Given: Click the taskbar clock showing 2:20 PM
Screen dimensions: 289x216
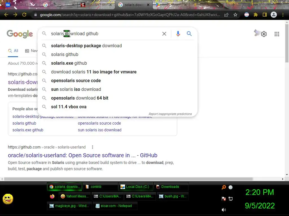Looking at the screenshot, I should pos(260,192).
